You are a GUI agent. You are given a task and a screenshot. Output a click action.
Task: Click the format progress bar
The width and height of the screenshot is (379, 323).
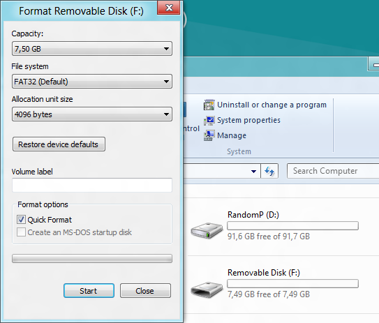(92, 258)
